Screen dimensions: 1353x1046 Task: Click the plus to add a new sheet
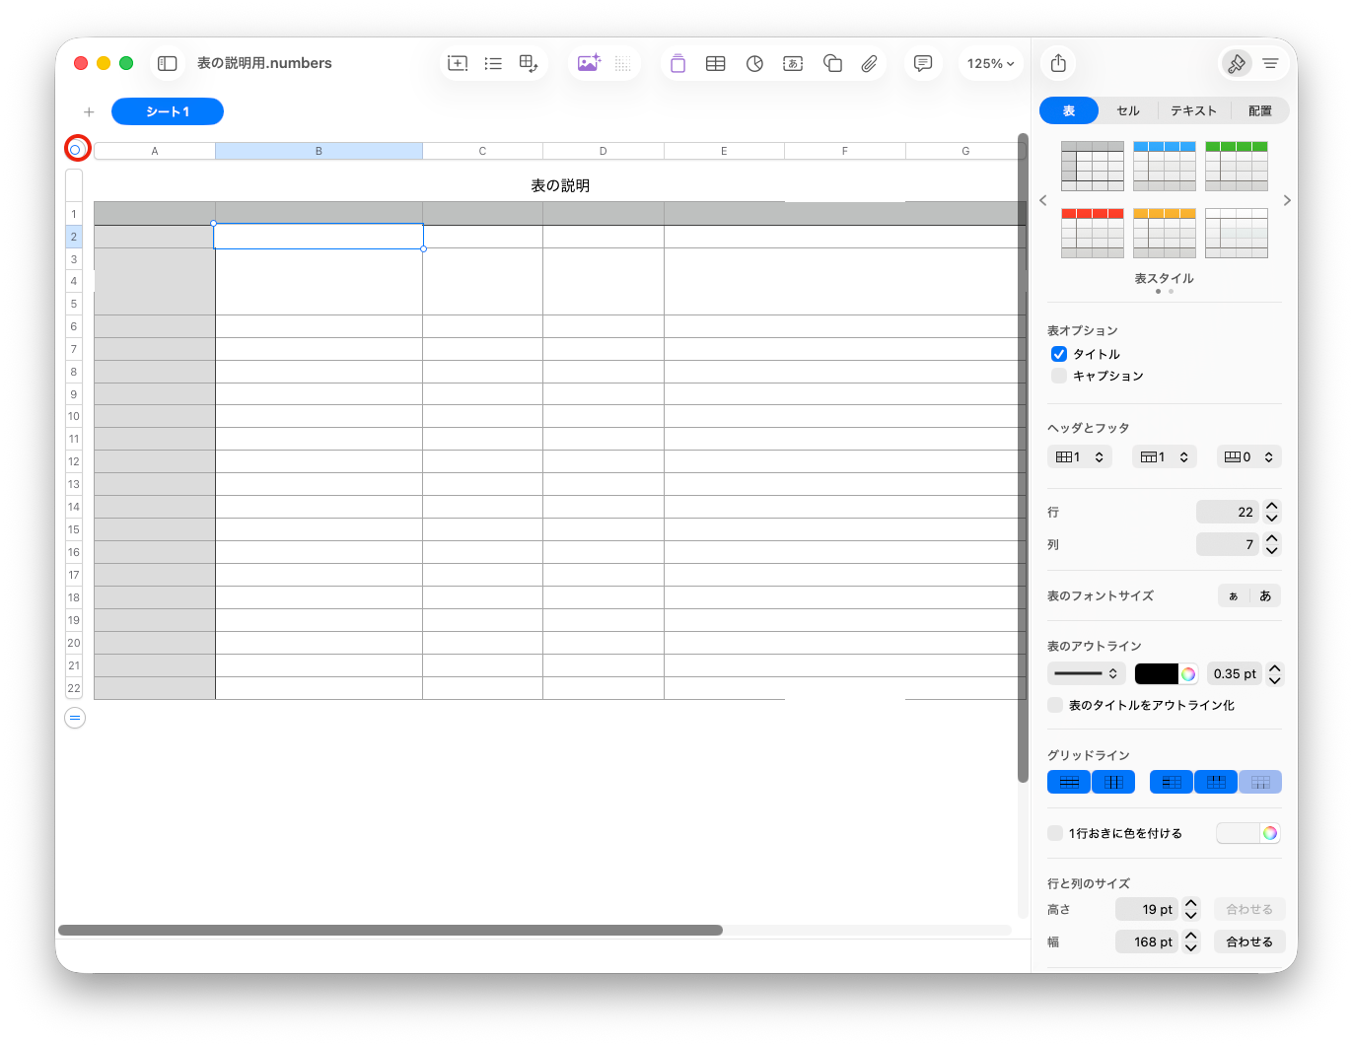point(89,111)
